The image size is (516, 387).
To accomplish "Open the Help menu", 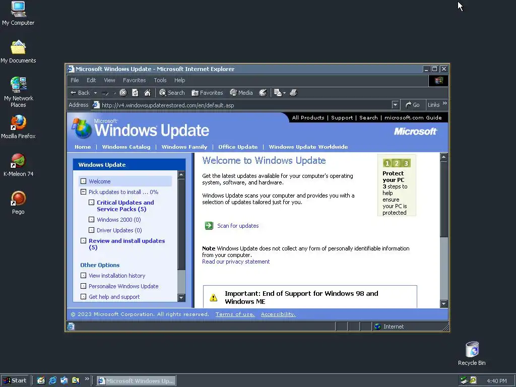I will point(180,80).
